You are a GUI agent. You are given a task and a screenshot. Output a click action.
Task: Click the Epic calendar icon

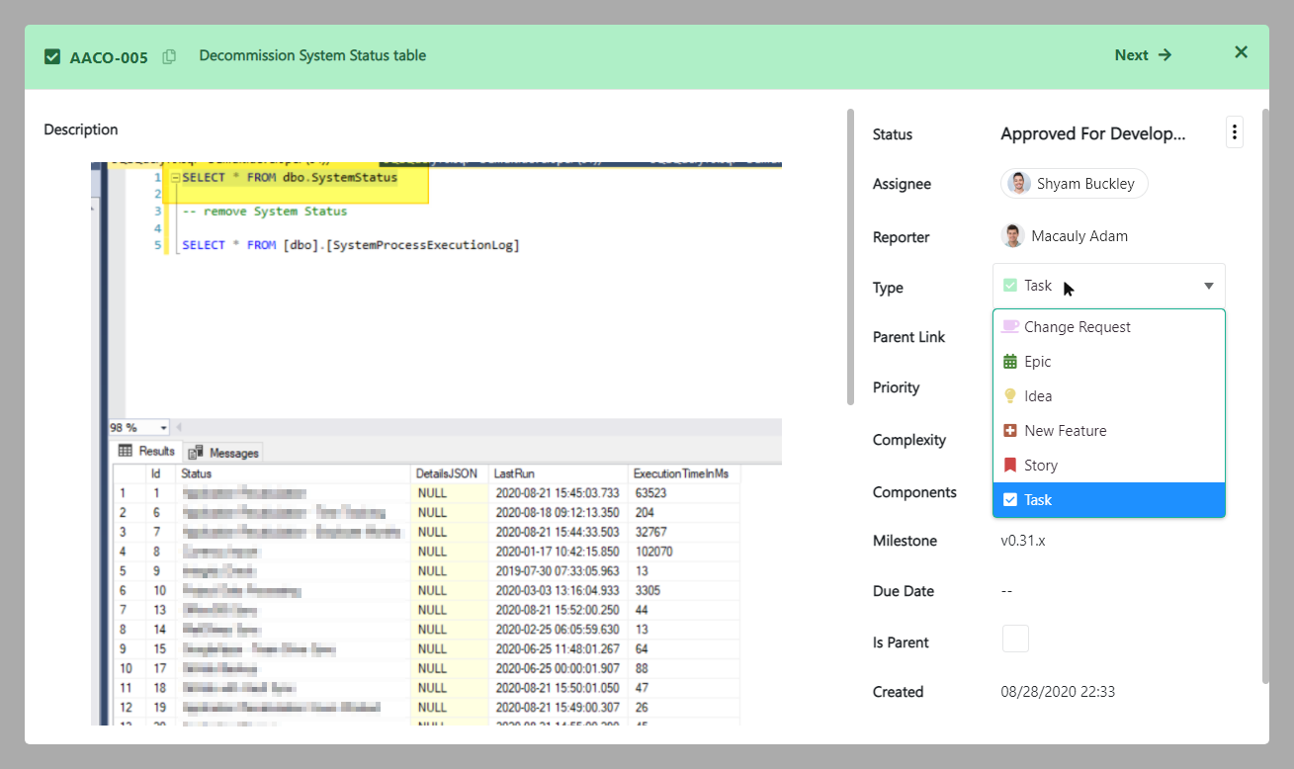[x=1010, y=362]
